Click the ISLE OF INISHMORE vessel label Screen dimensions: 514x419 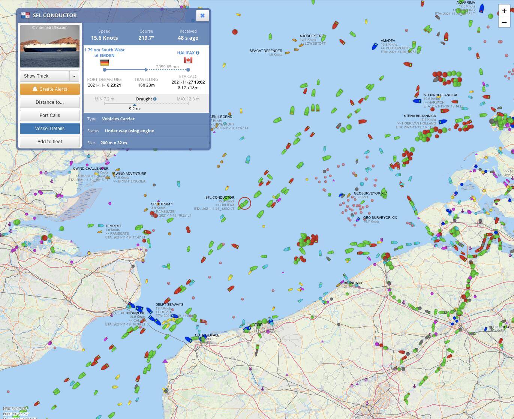pyautogui.click(x=129, y=313)
